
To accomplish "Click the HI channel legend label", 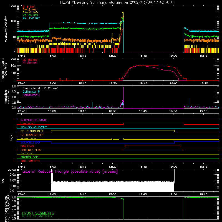I will pos(30,62).
